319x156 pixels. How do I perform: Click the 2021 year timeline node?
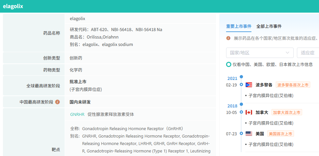(x=241, y=77)
